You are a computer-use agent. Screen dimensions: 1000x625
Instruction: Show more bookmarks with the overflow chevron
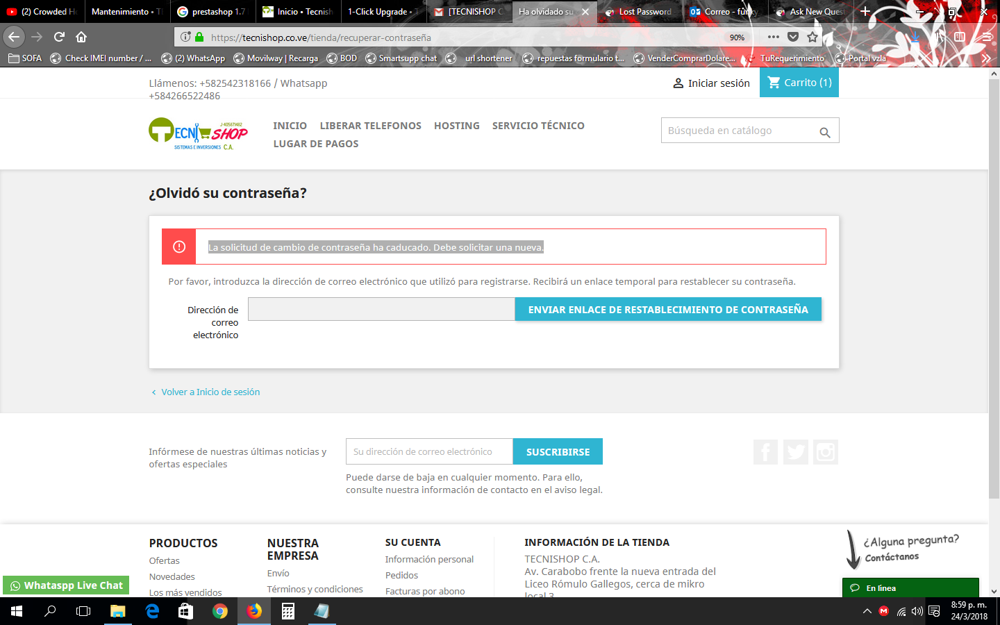click(986, 58)
